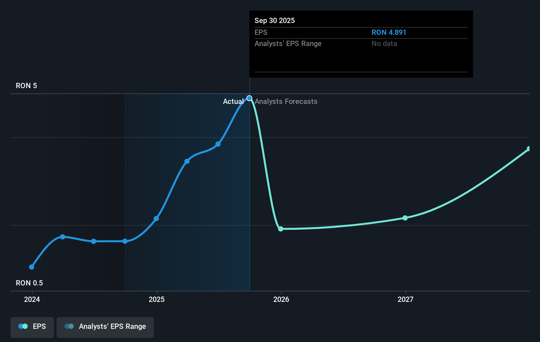The image size is (540, 342).
Task: Click the first EPS data point at 2024
Action: tap(32, 267)
